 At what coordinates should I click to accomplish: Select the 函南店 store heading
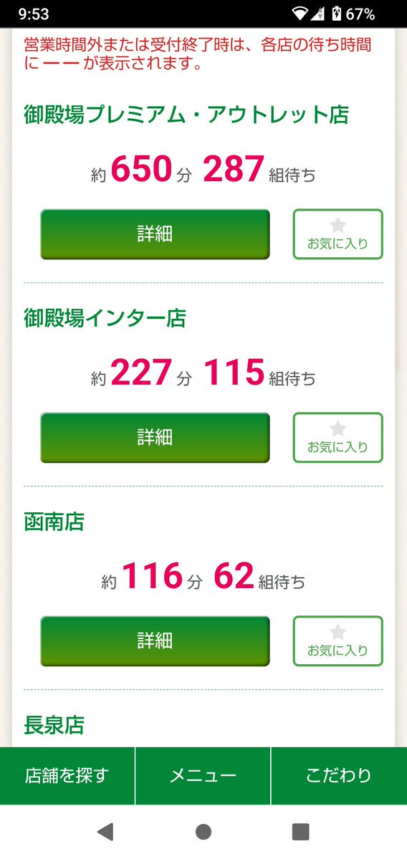pyautogui.click(x=54, y=522)
